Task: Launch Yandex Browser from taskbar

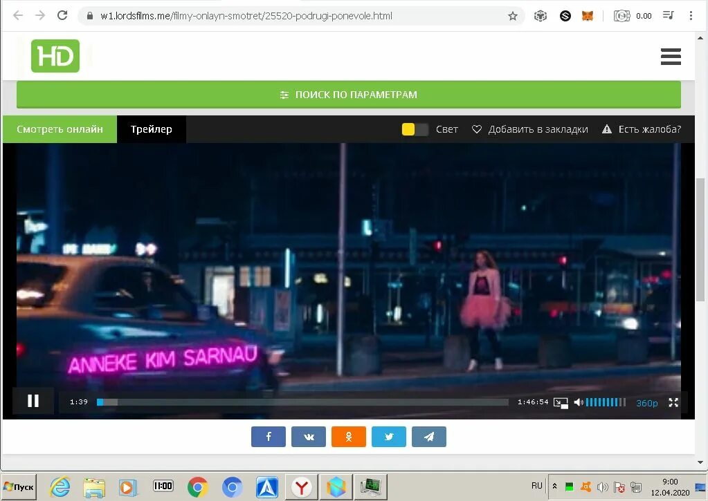Action: [x=302, y=487]
